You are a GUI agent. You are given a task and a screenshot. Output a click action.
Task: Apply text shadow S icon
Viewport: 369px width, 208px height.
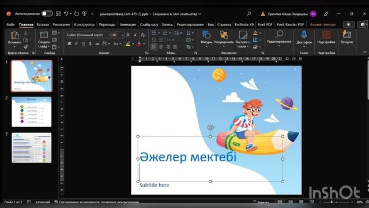click(90, 44)
